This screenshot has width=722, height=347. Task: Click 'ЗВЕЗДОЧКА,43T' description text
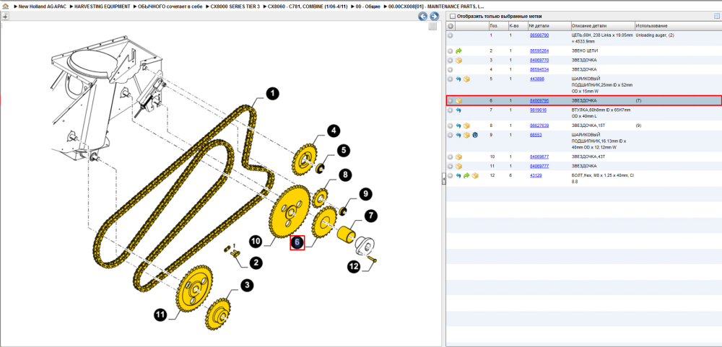(587, 157)
